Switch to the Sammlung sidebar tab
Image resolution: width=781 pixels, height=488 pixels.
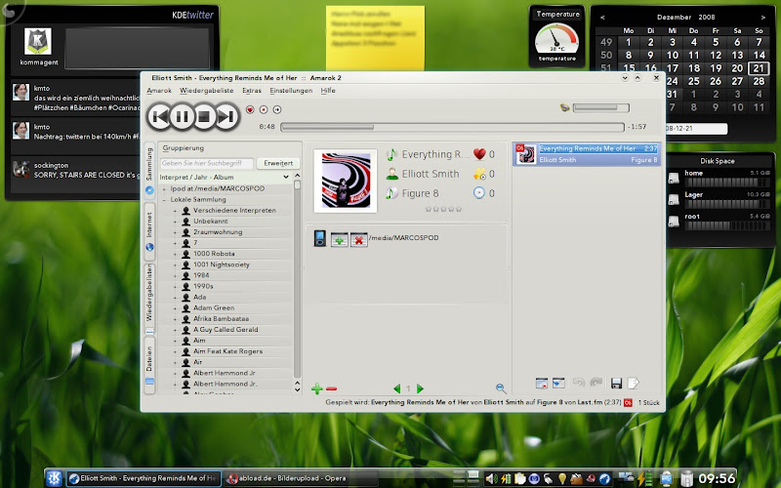tap(149, 171)
